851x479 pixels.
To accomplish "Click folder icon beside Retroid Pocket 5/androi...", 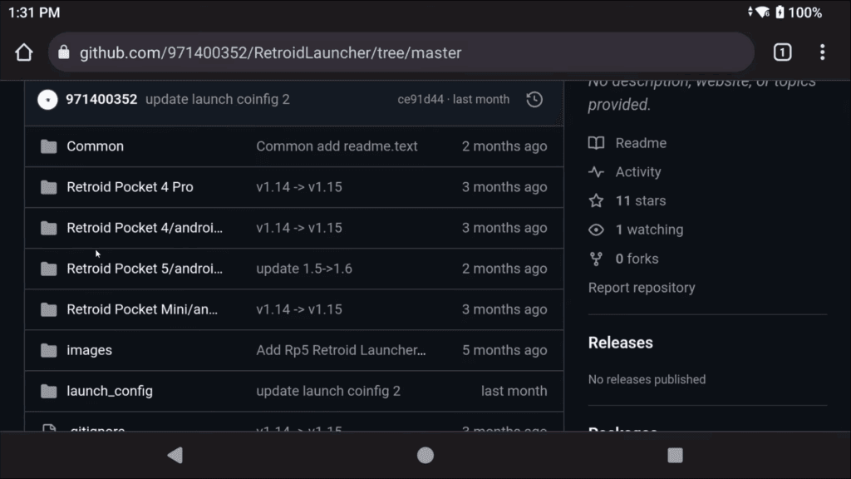I will tap(49, 269).
